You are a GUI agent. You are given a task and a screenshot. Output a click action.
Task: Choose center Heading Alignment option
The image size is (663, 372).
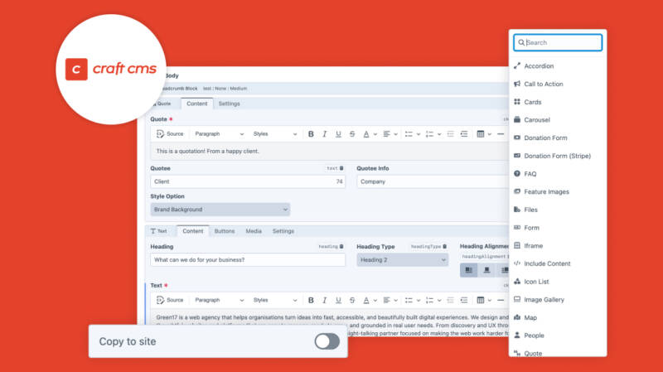point(486,270)
